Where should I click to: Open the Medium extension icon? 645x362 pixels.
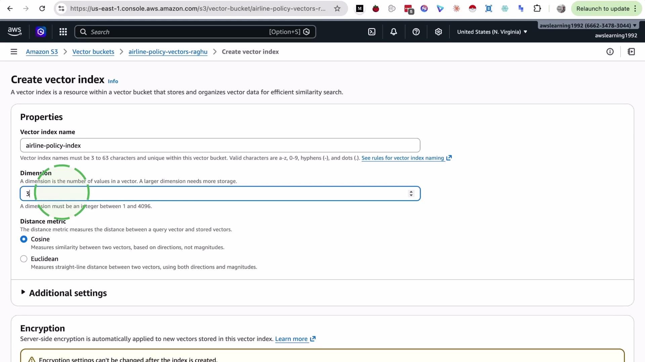point(359,9)
